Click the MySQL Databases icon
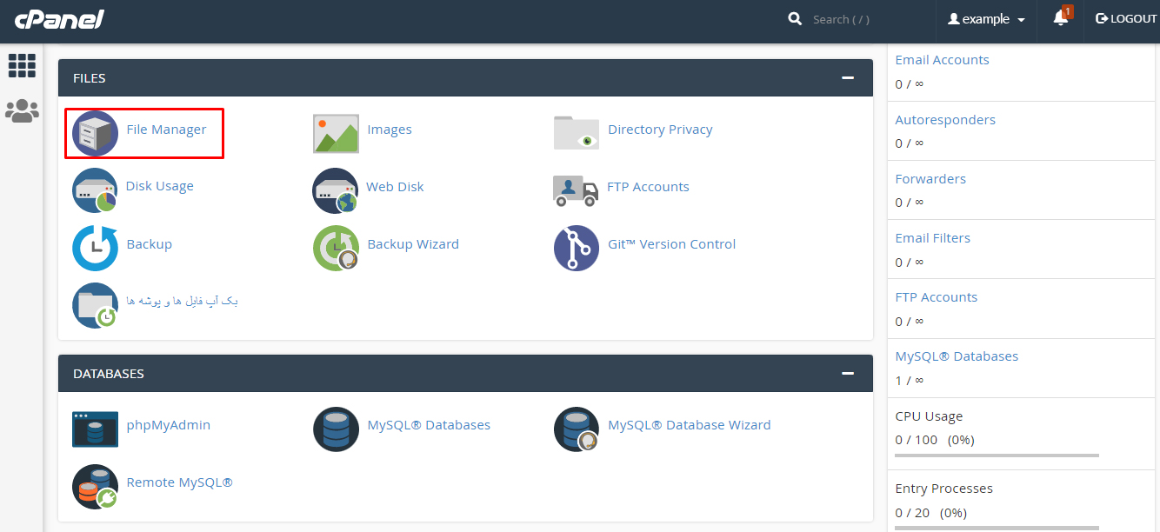 [x=336, y=429]
